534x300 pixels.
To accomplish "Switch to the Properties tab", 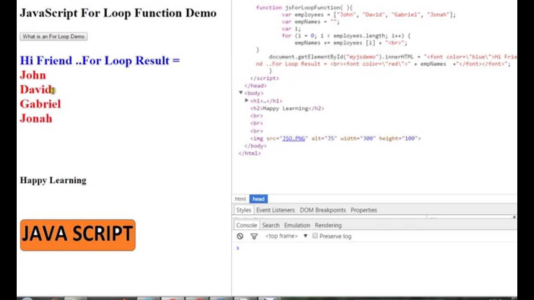I will tap(364, 210).
